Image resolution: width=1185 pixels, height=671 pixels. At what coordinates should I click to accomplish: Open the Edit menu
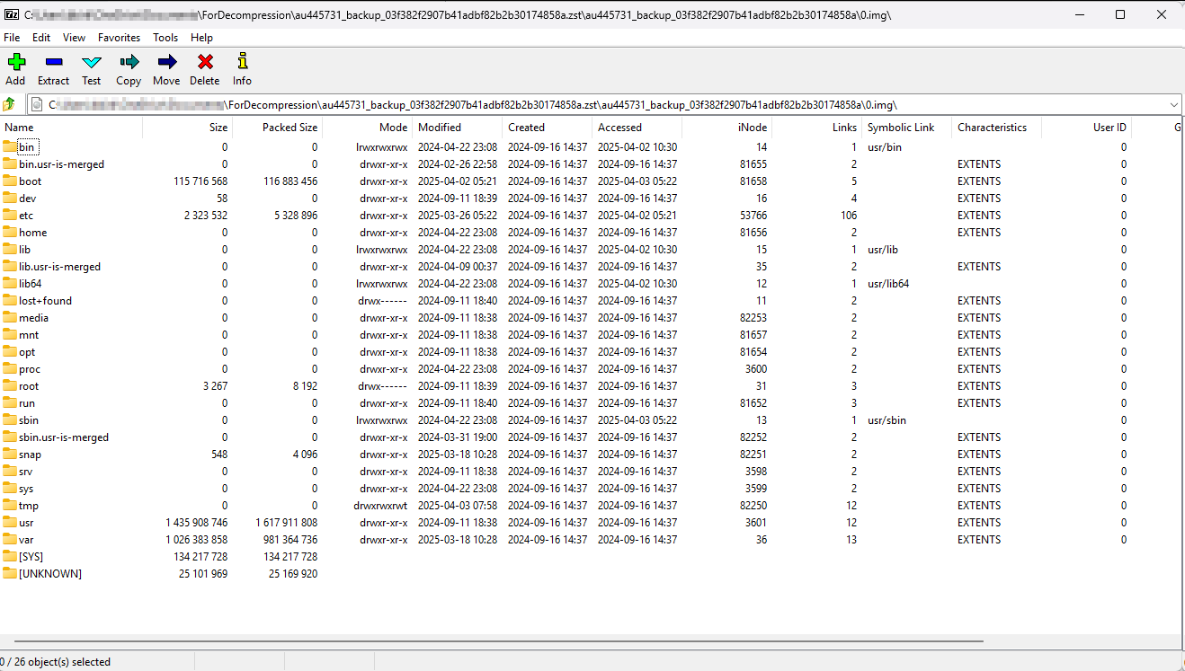pyautogui.click(x=41, y=38)
